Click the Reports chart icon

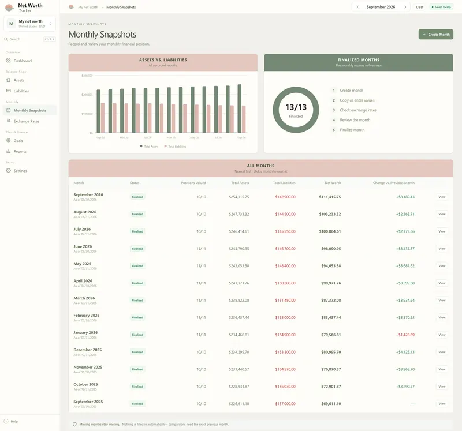8,151
